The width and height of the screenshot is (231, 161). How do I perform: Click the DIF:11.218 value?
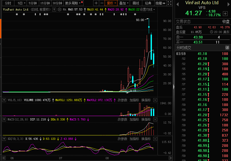point(38,119)
